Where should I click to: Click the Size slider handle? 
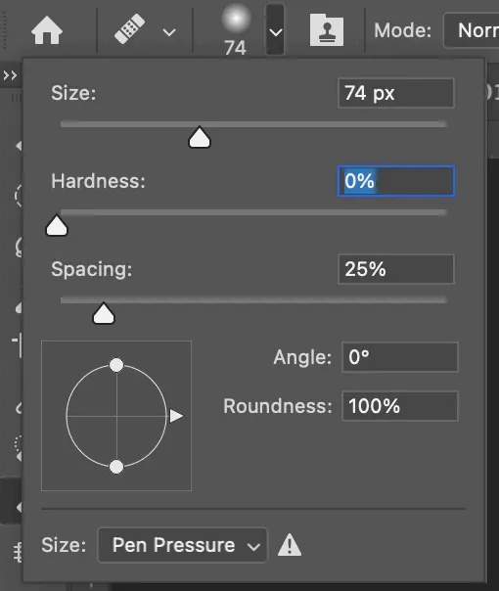tap(200, 137)
